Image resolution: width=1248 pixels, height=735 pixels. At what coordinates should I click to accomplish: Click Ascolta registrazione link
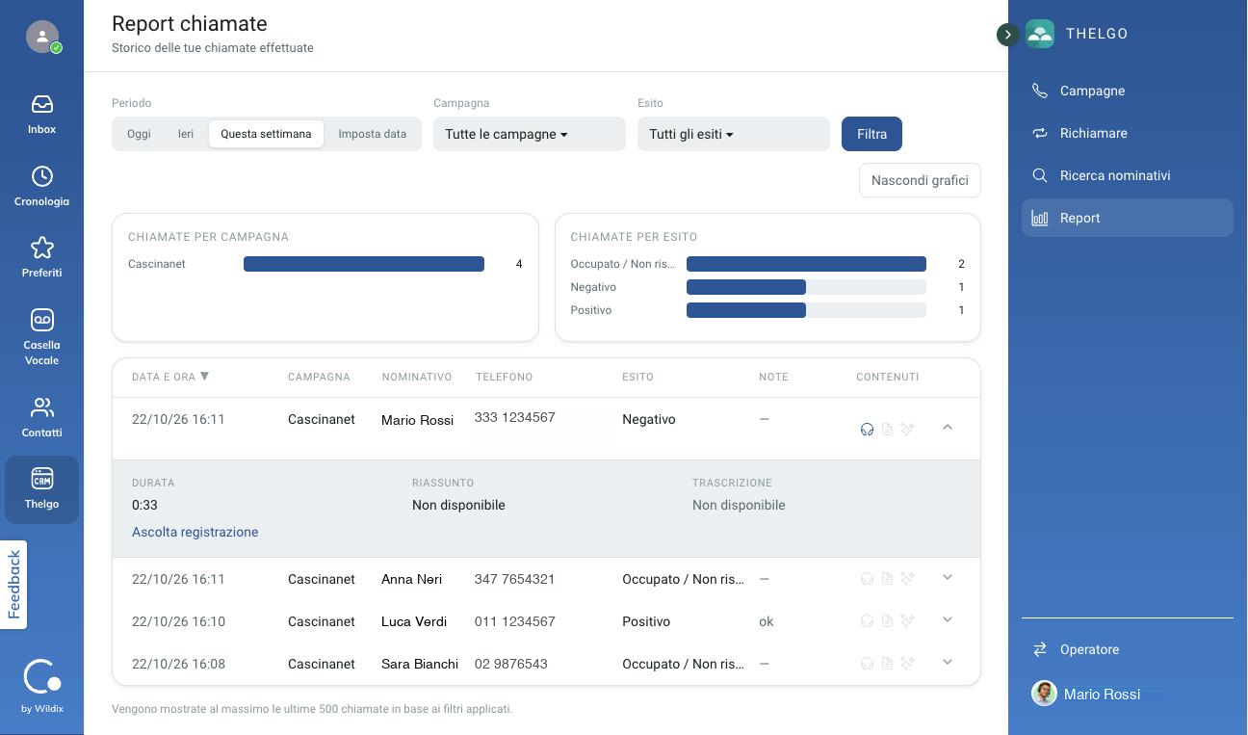pos(195,532)
